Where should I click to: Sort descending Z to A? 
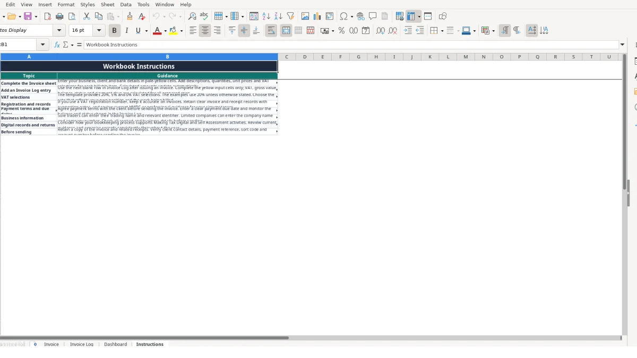(278, 16)
